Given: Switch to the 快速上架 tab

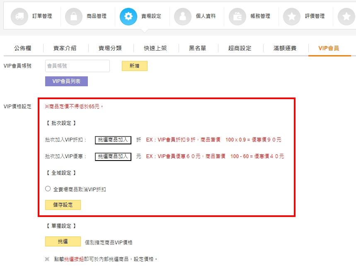Looking at the screenshot, I should (x=155, y=48).
